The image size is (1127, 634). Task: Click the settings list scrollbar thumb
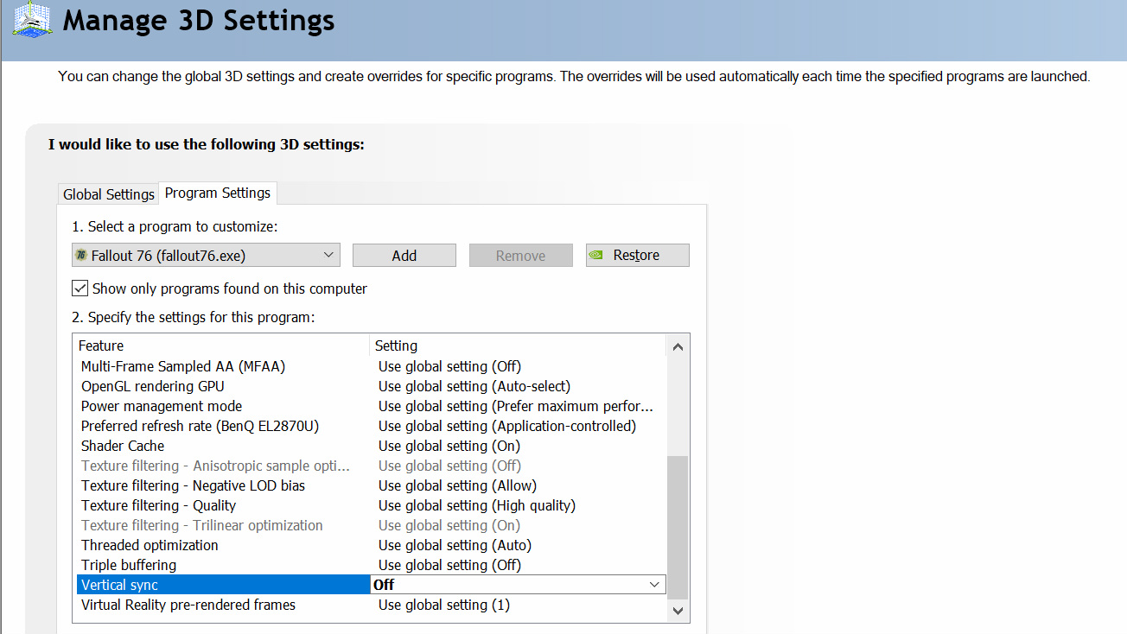(678, 527)
